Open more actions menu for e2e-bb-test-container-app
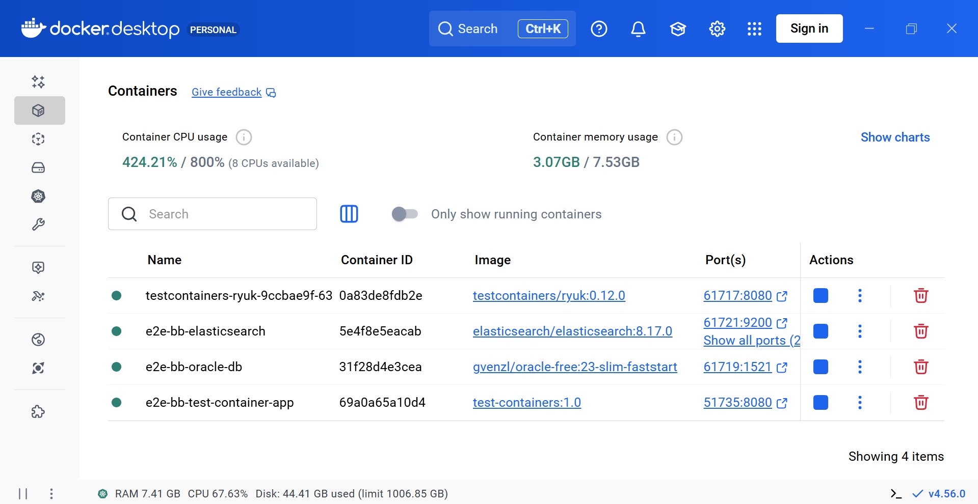This screenshot has width=978, height=504. pyautogui.click(x=860, y=402)
